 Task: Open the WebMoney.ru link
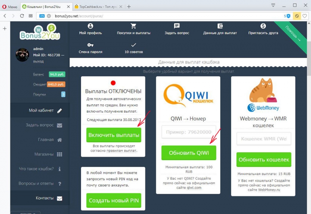point(269,190)
